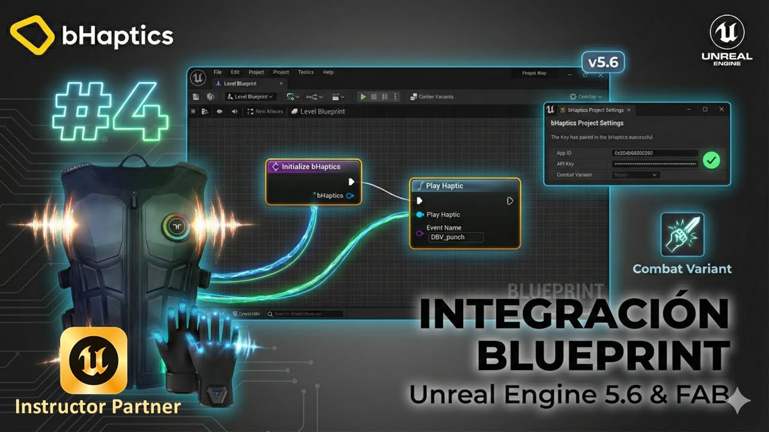The height and width of the screenshot is (432, 769).
Task: Click the hamburger menu icon in graph bar
Action: (193, 112)
